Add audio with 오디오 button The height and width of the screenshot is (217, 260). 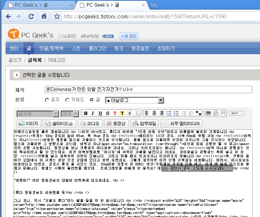point(90,124)
